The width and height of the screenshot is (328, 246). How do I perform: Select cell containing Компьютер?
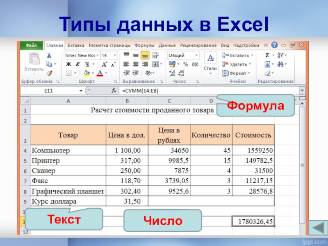tap(68, 150)
